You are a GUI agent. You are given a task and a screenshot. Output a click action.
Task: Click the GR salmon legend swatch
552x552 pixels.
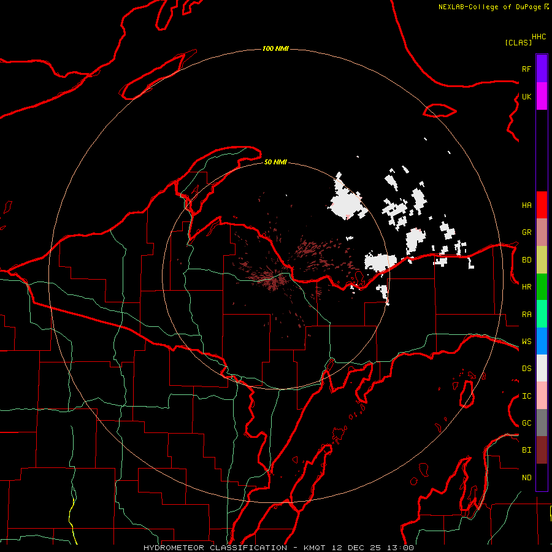pos(542,232)
